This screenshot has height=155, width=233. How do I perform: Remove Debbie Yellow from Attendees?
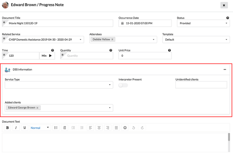pyautogui.click(x=112, y=39)
